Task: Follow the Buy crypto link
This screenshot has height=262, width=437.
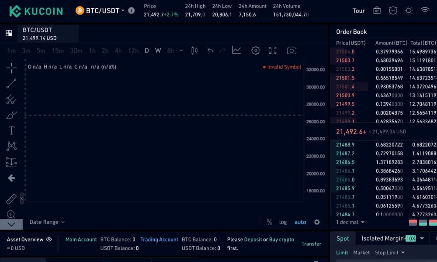Action: pyautogui.click(x=281, y=239)
